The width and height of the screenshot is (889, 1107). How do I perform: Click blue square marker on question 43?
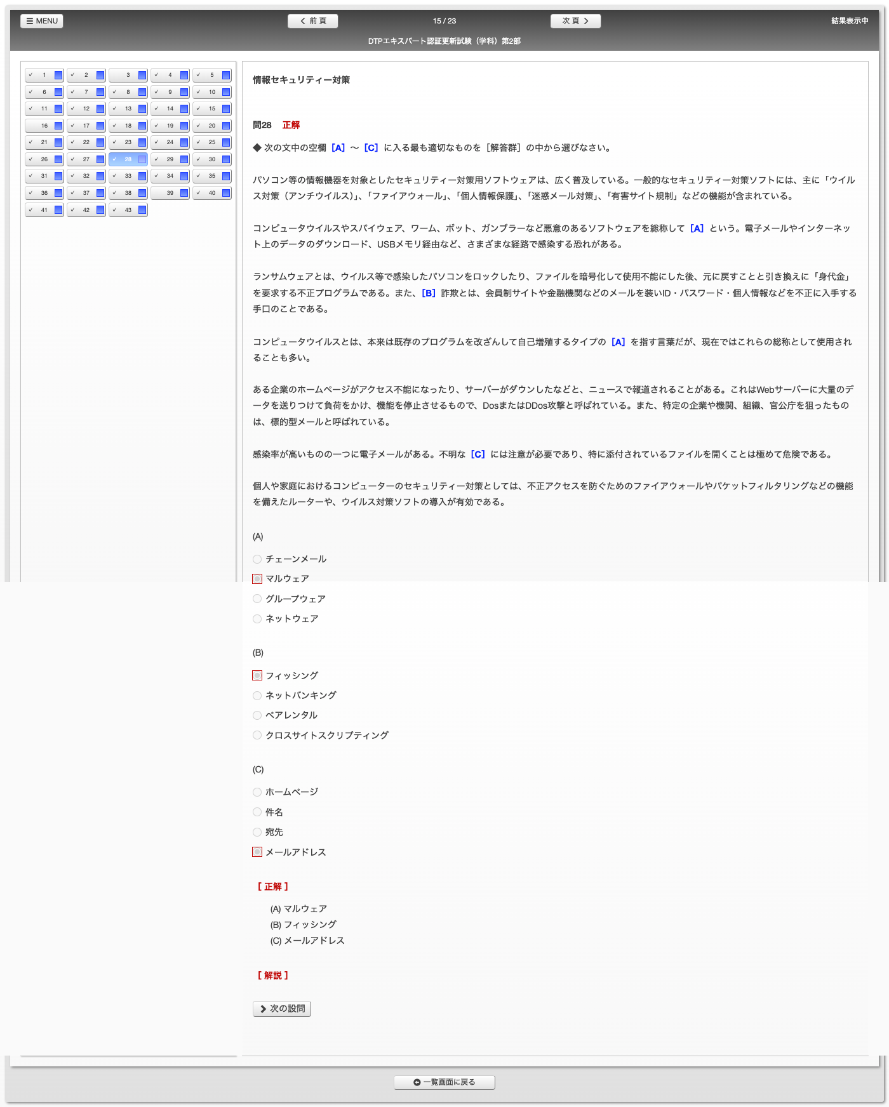[142, 210]
